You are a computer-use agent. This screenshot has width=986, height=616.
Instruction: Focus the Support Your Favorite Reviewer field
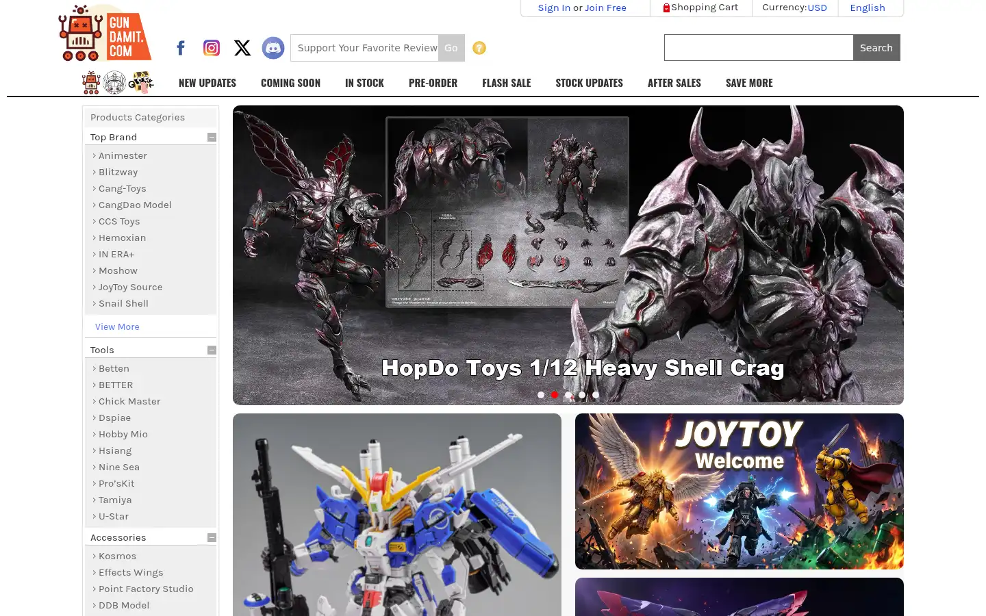(364, 48)
